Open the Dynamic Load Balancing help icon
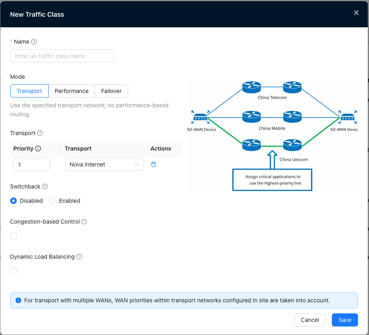 [79, 257]
